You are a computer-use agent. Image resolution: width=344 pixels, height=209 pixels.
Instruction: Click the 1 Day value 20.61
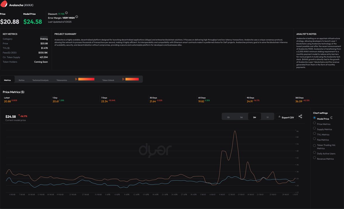(56, 101)
